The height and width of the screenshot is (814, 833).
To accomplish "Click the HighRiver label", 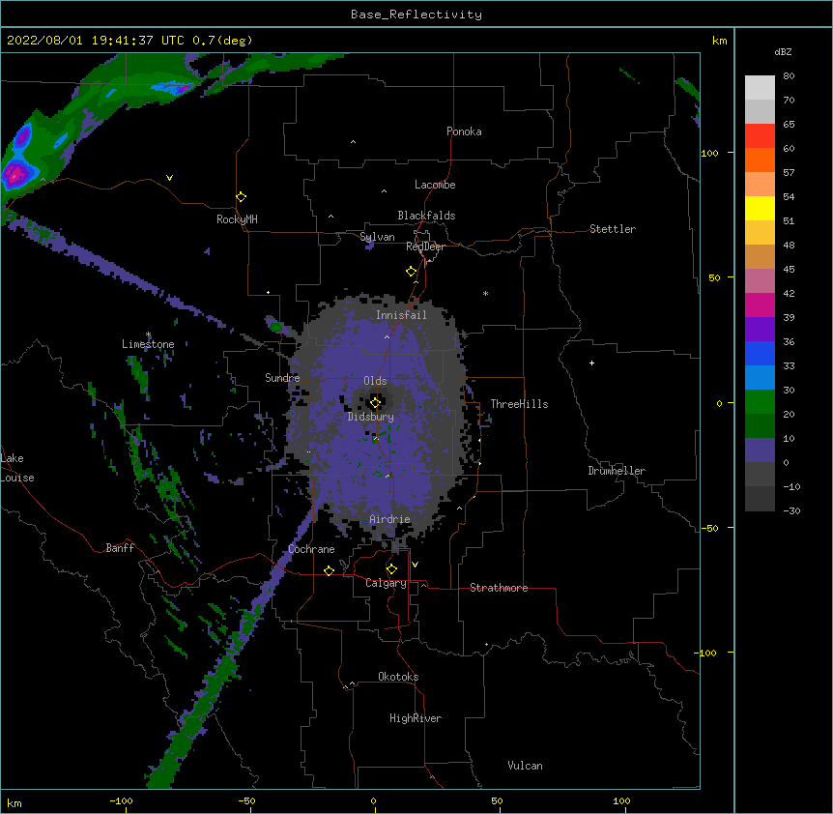I will click(416, 718).
